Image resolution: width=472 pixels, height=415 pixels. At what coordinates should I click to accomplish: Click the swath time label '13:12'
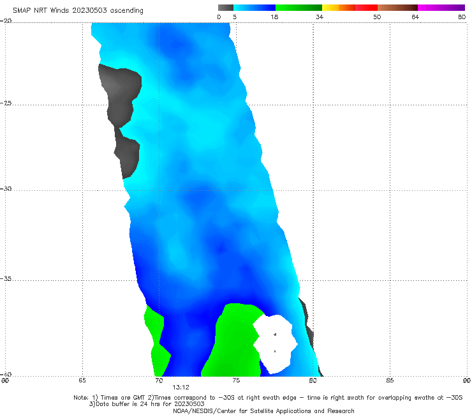(x=181, y=388)
